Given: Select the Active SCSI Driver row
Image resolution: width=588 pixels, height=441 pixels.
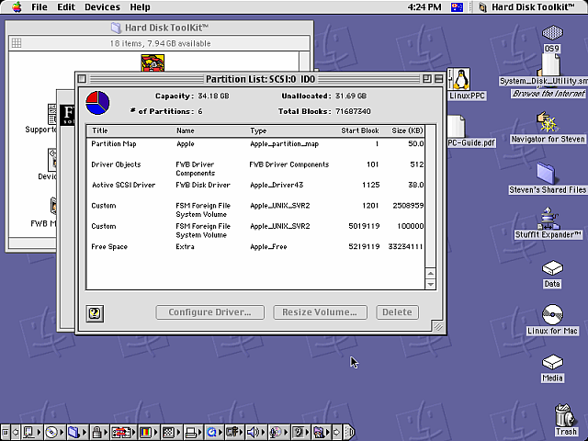Looking at the screenshot, I should click(255, 185).
